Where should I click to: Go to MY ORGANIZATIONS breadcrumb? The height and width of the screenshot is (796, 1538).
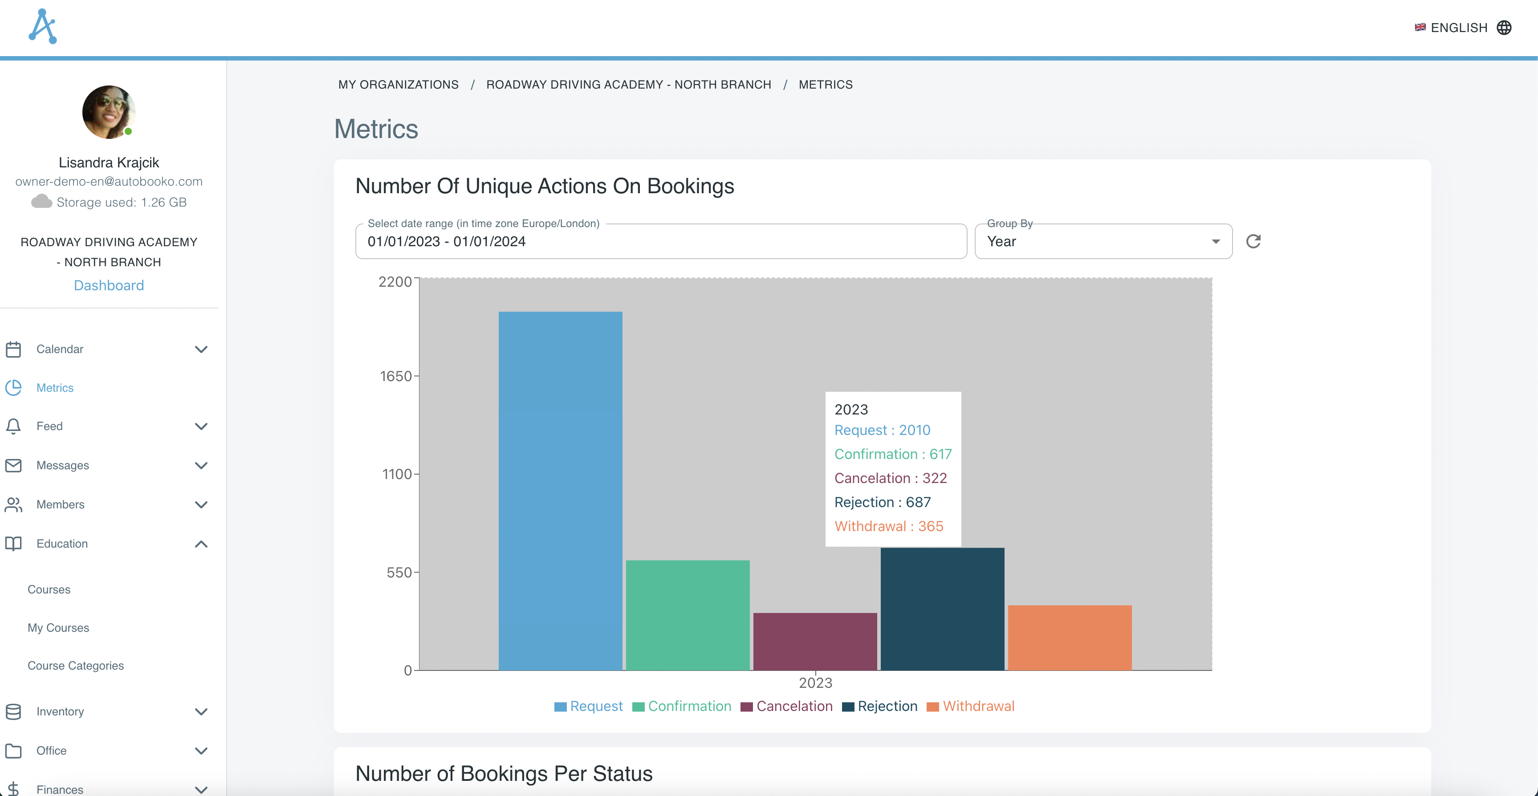(x=398, y=84)
